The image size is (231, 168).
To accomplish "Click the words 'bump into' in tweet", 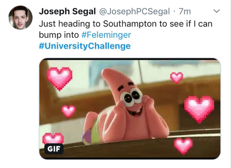I will (59, 35).
